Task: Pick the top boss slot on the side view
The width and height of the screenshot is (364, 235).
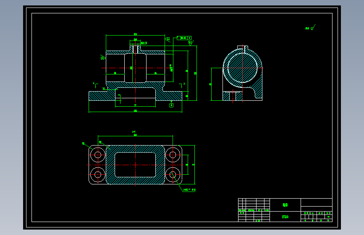Action: pos(243,48)
